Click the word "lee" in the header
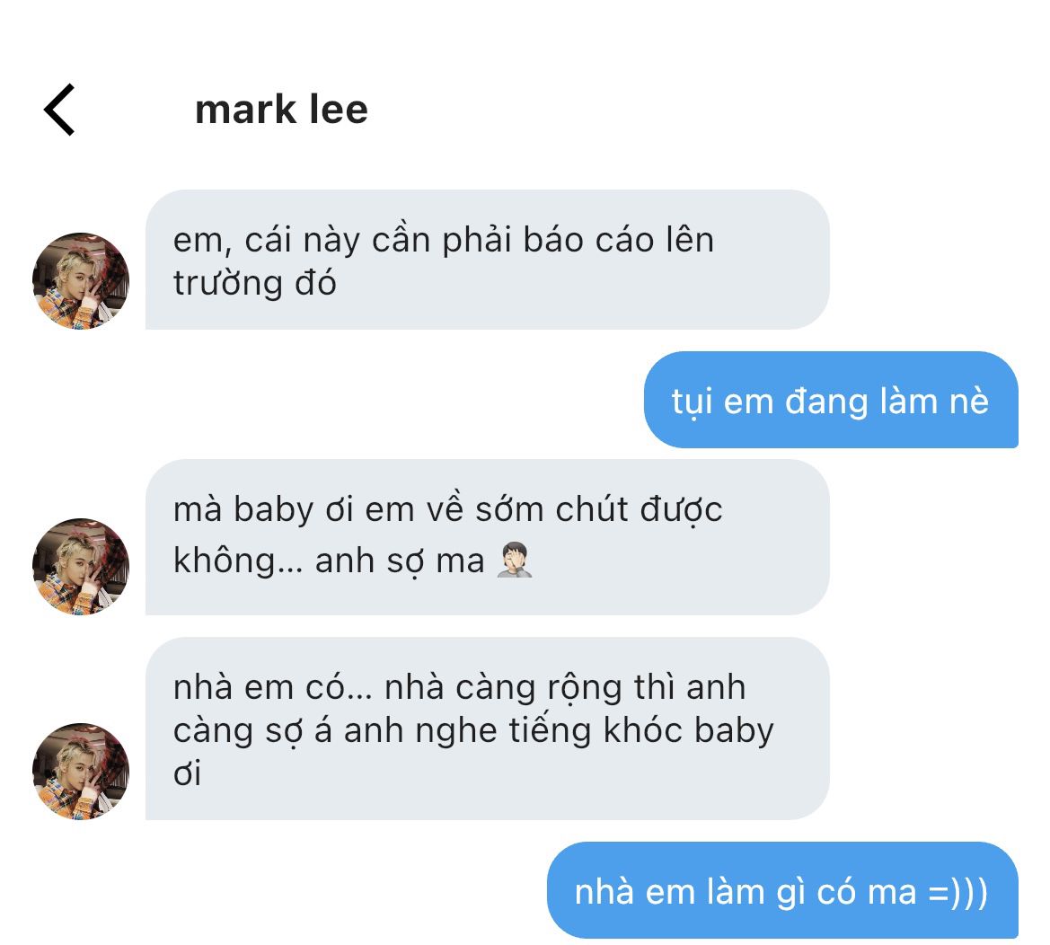 339,110
